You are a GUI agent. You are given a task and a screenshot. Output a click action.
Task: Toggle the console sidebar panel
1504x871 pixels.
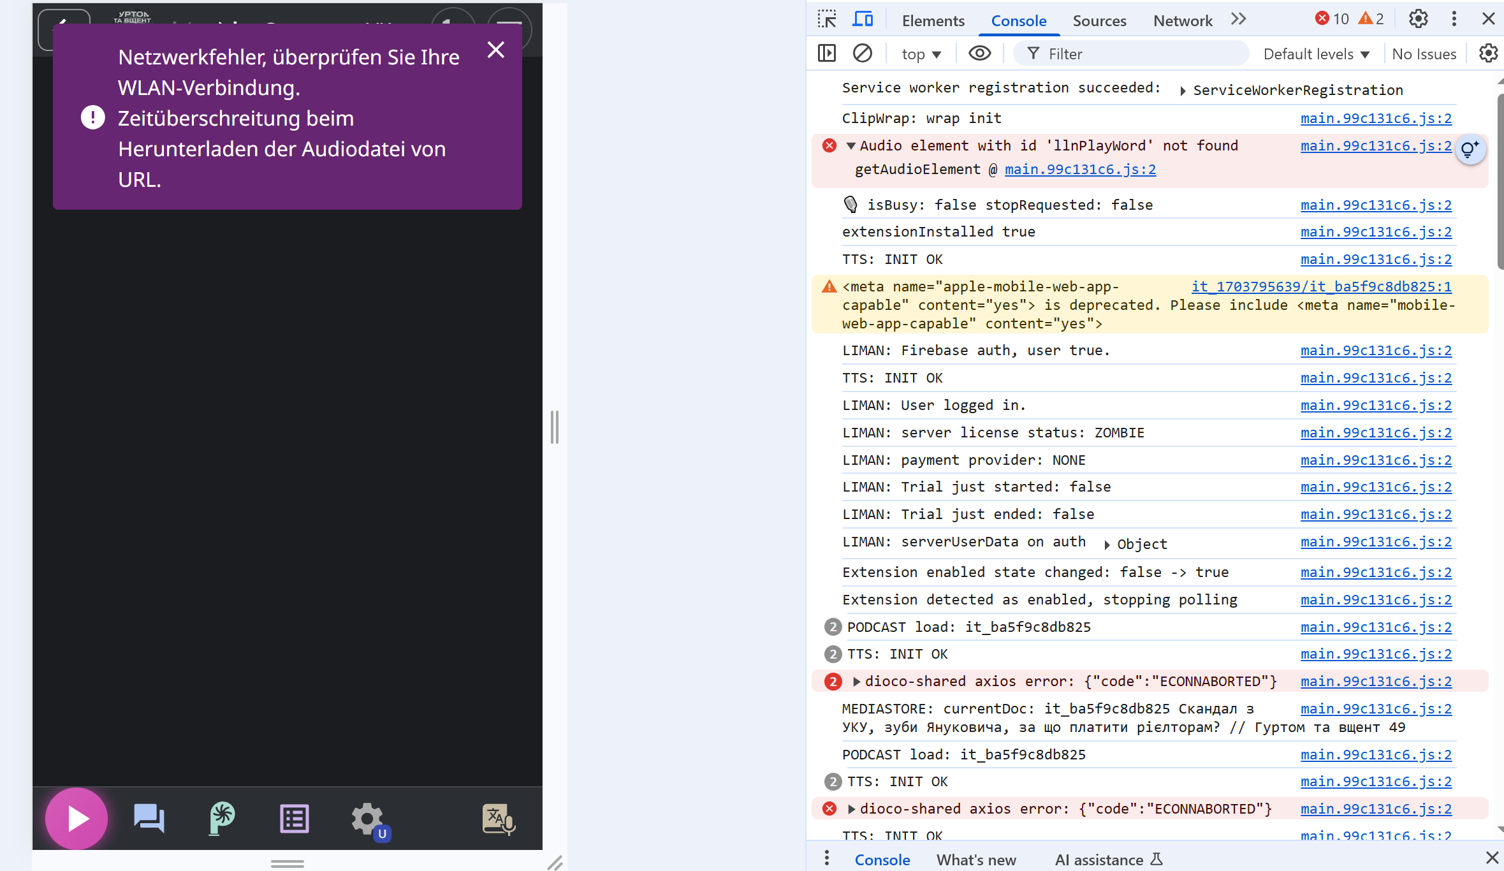point(827,54)
